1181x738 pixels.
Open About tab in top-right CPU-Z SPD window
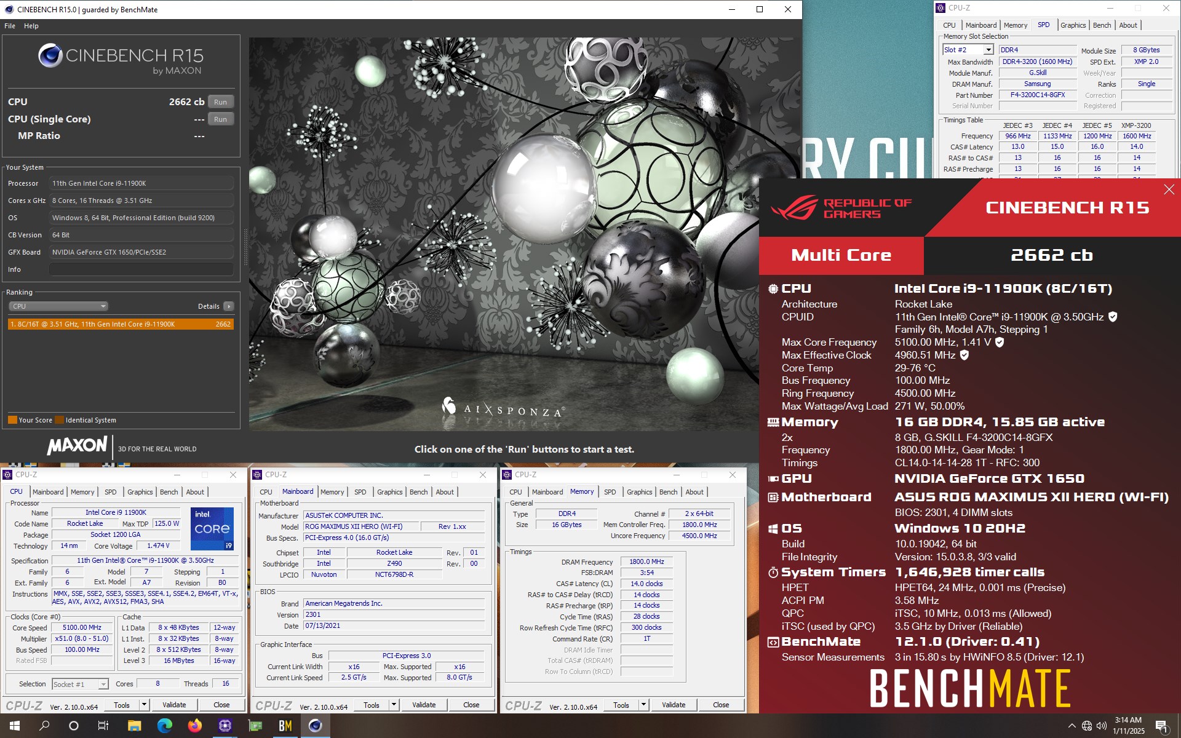(1128, 25)
